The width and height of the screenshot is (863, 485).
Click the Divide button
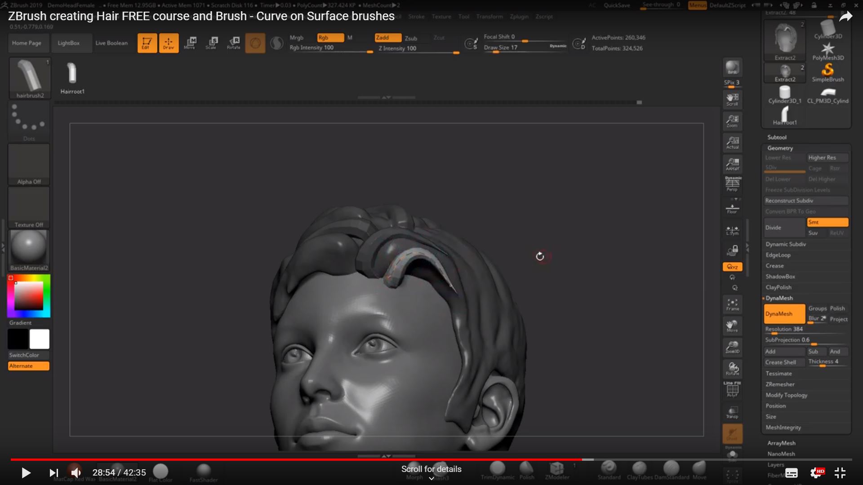click(x=784, y=228)
